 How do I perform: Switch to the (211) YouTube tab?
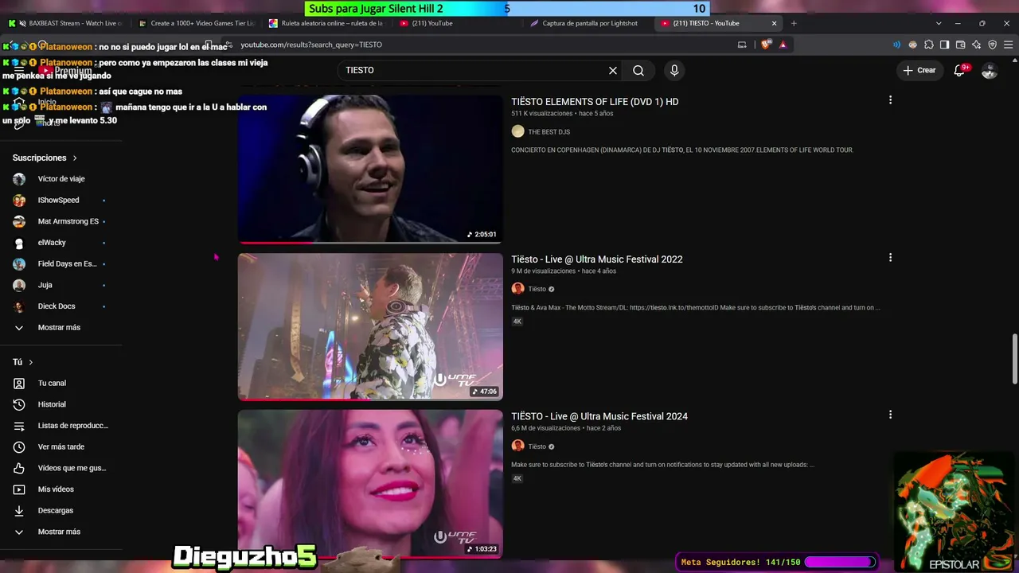click(x=457, y=23)
